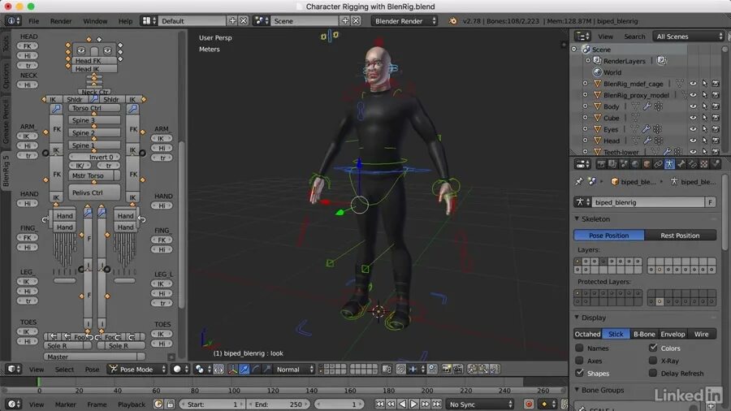
Task: Open the File menu
Action: pos(34,21)
